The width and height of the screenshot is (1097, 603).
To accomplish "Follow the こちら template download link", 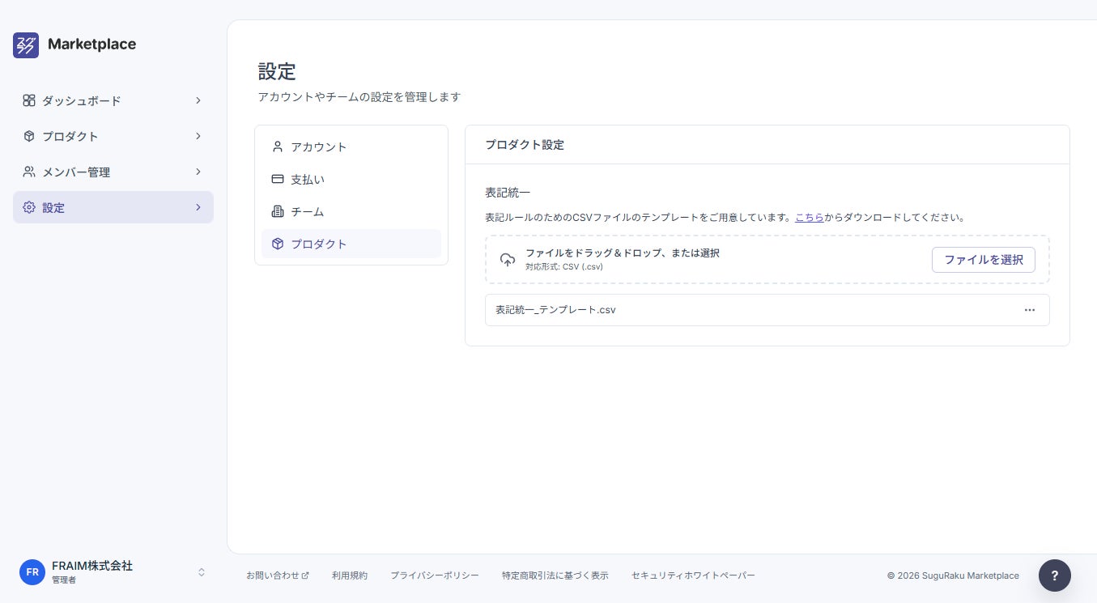I will click(x=810, y=218).
